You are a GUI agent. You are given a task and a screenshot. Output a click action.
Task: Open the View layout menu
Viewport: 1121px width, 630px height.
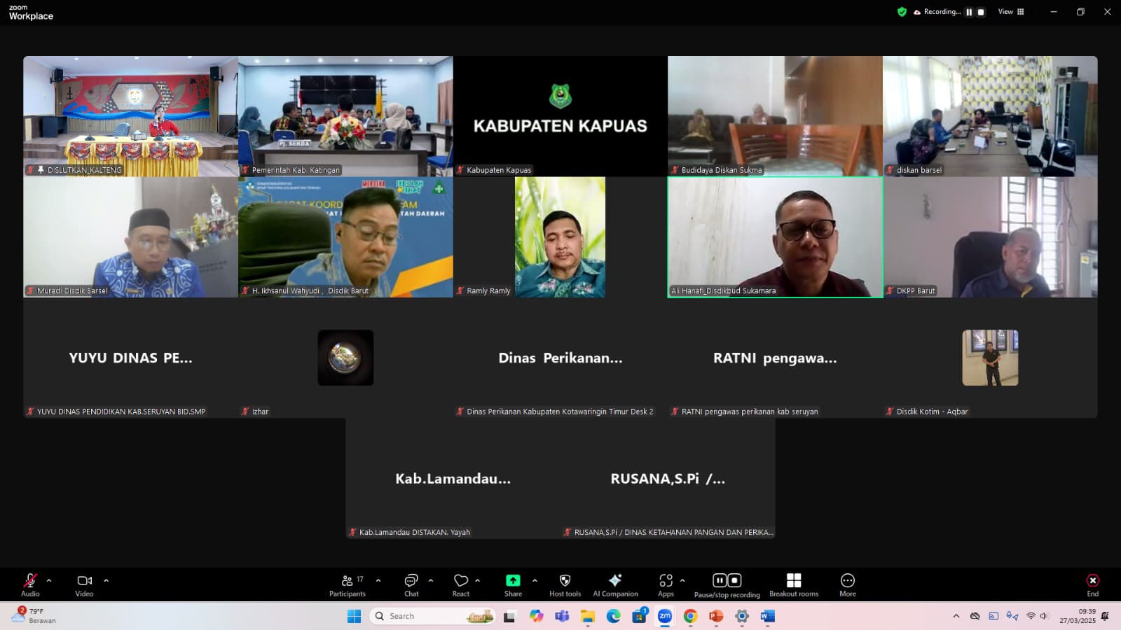[1010, 12]
